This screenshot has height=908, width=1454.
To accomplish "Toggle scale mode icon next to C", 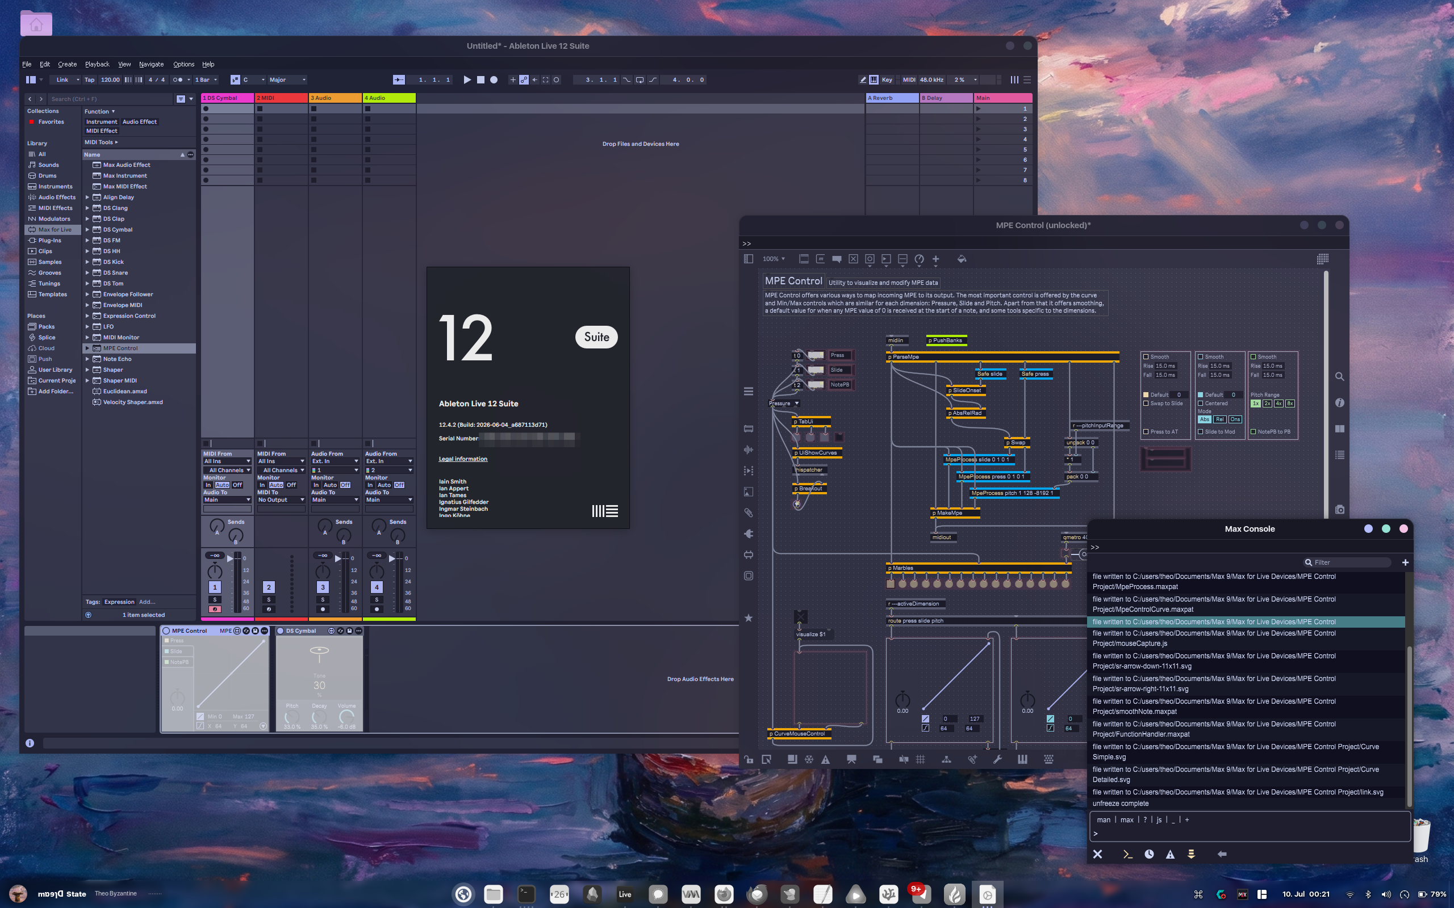I will [x=235, y=80].
